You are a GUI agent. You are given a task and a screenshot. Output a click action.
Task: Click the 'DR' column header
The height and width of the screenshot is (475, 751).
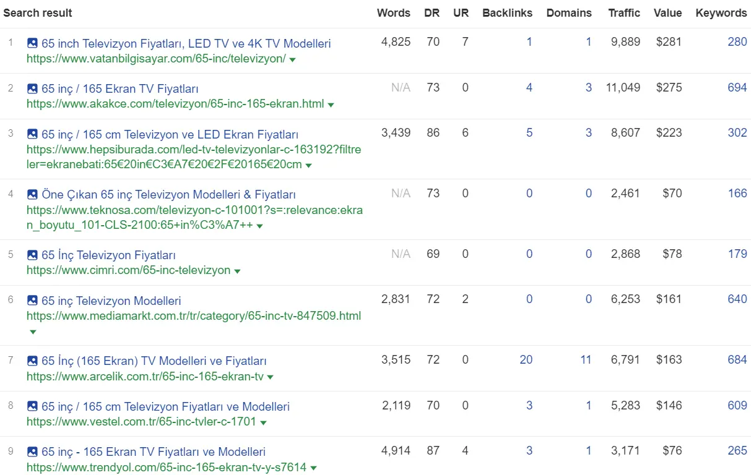pyautogui.click(x=432, y=13)
